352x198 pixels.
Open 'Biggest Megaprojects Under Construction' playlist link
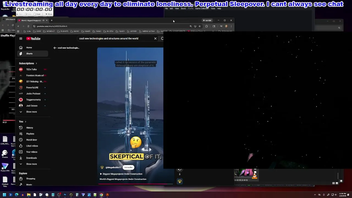point(121,174)
